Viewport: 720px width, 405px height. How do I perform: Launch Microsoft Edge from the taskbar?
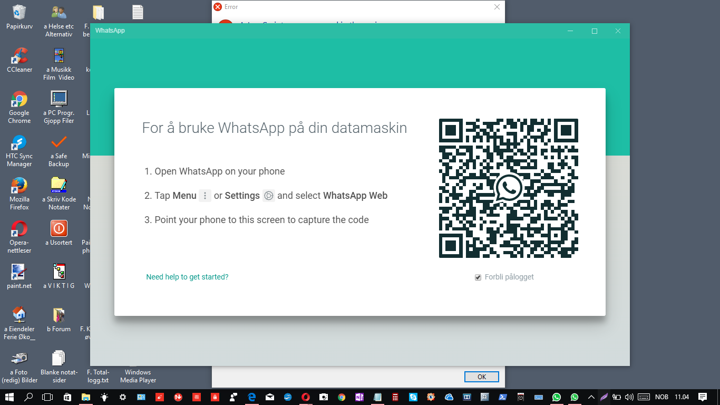point(251,397)
